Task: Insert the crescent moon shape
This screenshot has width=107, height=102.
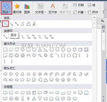Action: pos(51,56)
